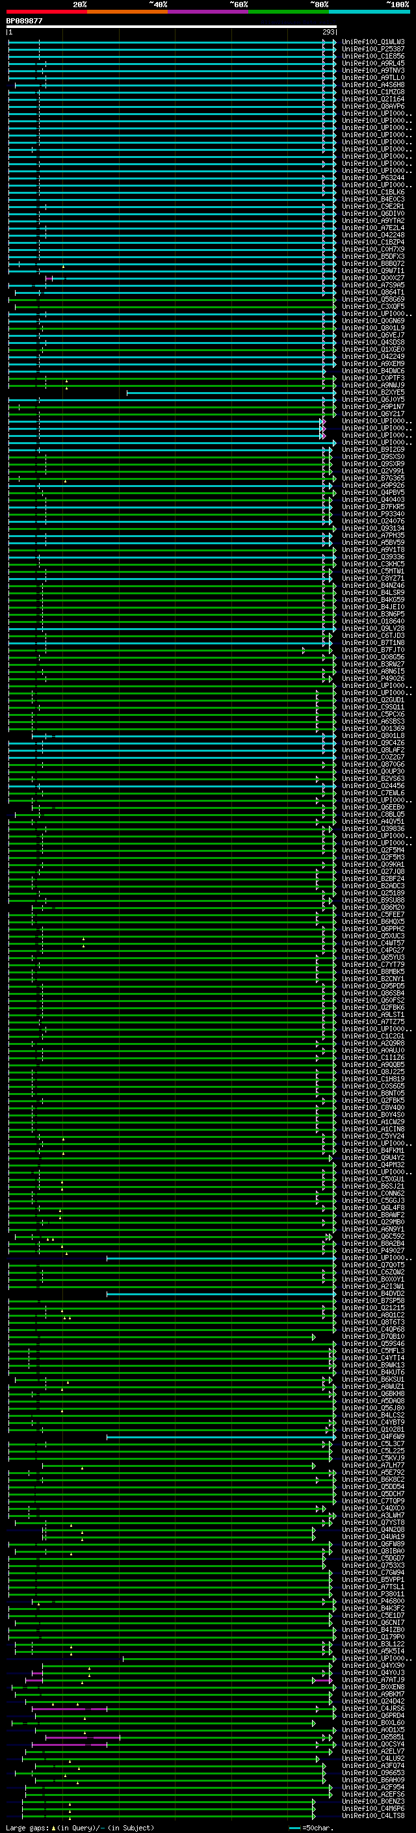Choose hit UniRef100_Q40403
This screenshot has height=1833, width=416.
[373, 499]
